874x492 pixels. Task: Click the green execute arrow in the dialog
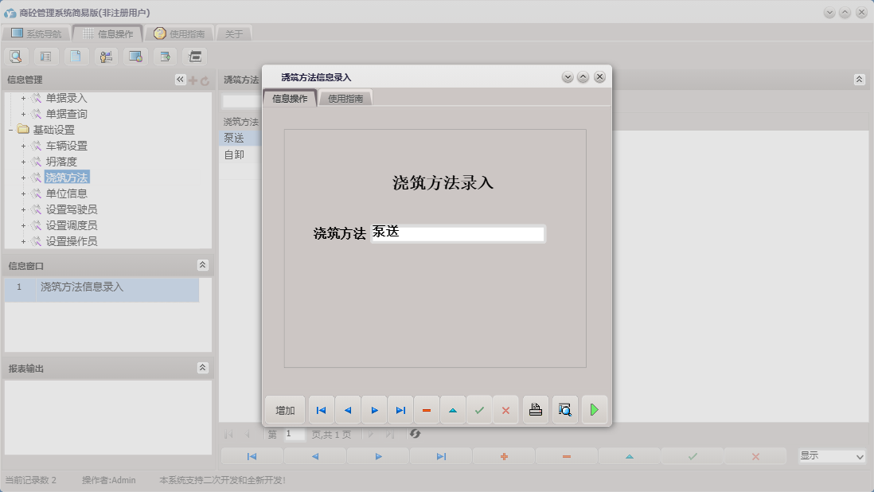tap(595, 409)
